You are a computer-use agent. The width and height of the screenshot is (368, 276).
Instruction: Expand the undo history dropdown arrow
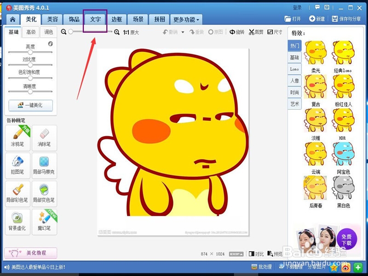pos(183,32)
